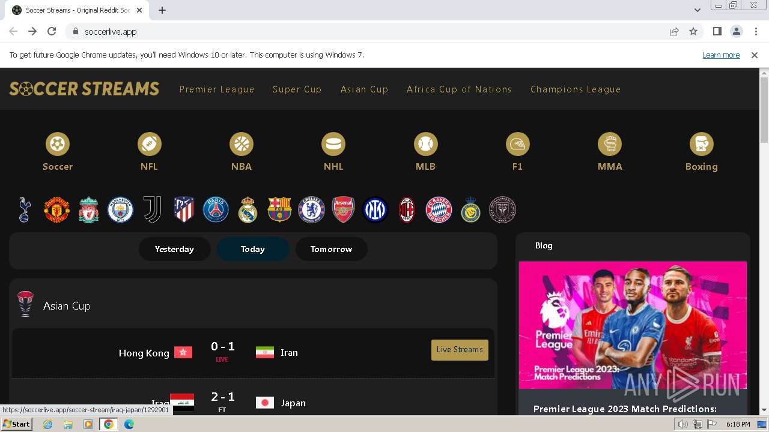Screen dimensions: 769x432
Task: Share this page icon in address bar
Action: 674,32
